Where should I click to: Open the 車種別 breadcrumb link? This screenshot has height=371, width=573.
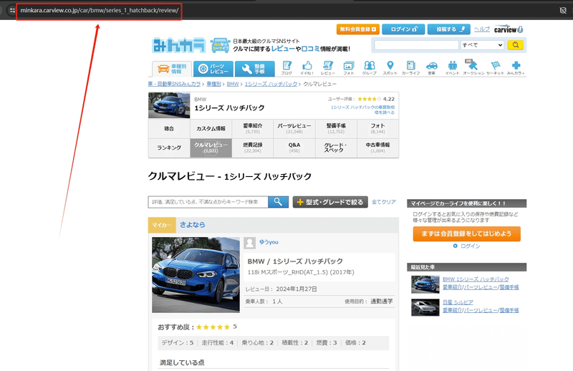[213, 84]
